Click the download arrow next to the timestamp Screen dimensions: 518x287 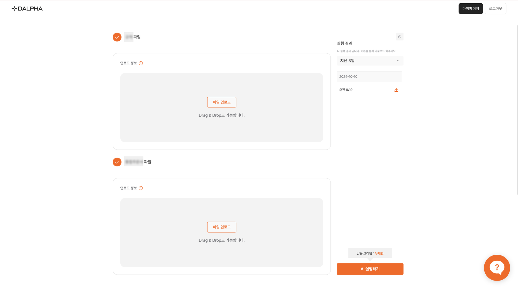[396, 90]
